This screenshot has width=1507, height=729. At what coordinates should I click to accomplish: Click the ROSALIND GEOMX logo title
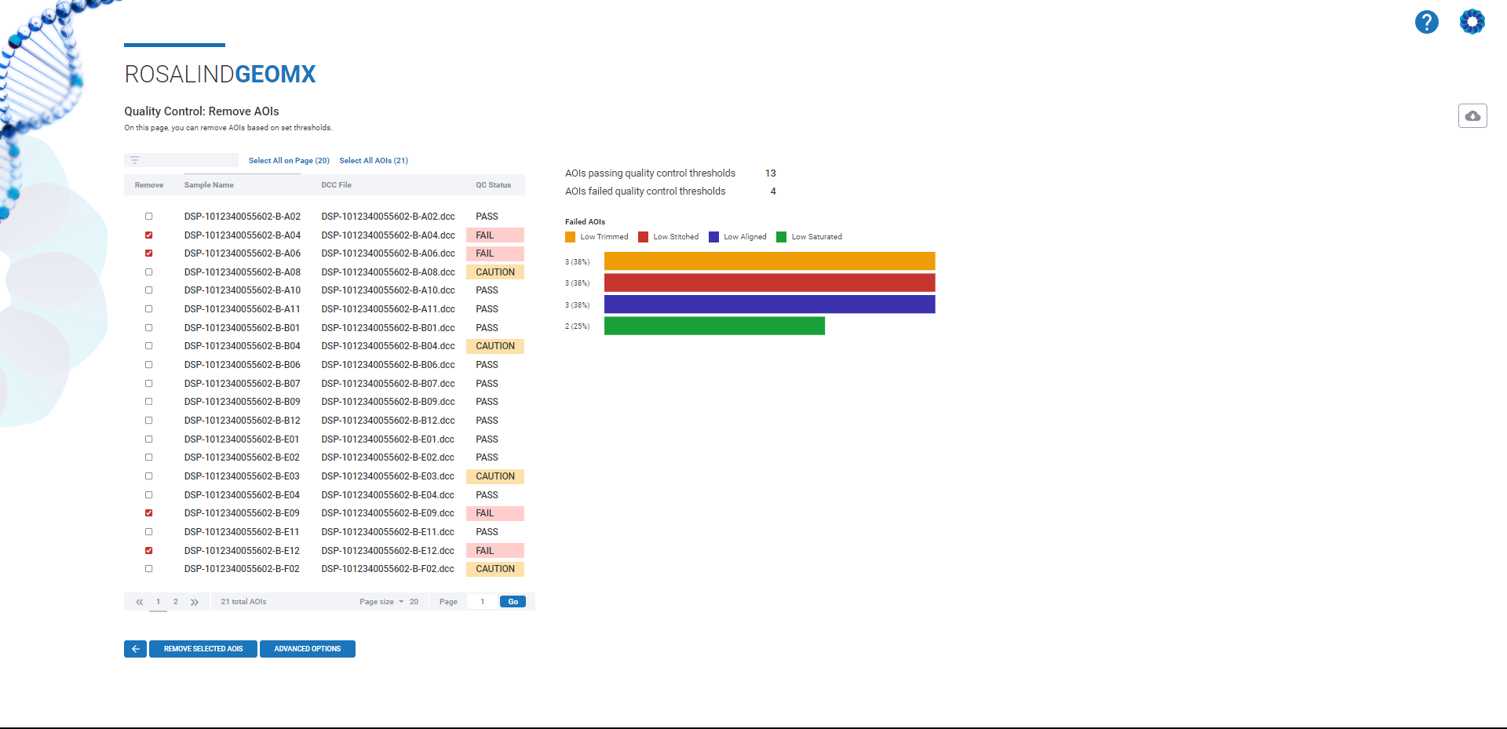tap(220, 75)
